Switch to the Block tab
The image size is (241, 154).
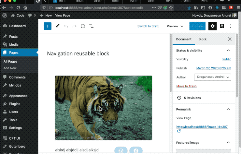[x=203, y=39]
